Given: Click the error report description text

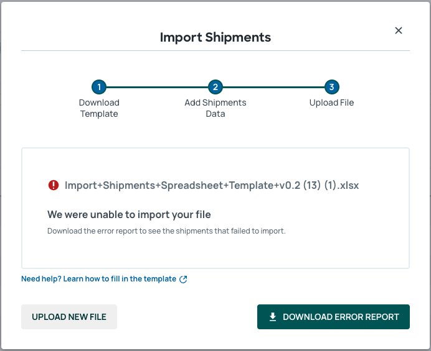Looking at the screenshot, I should click(x=166, y=231).
